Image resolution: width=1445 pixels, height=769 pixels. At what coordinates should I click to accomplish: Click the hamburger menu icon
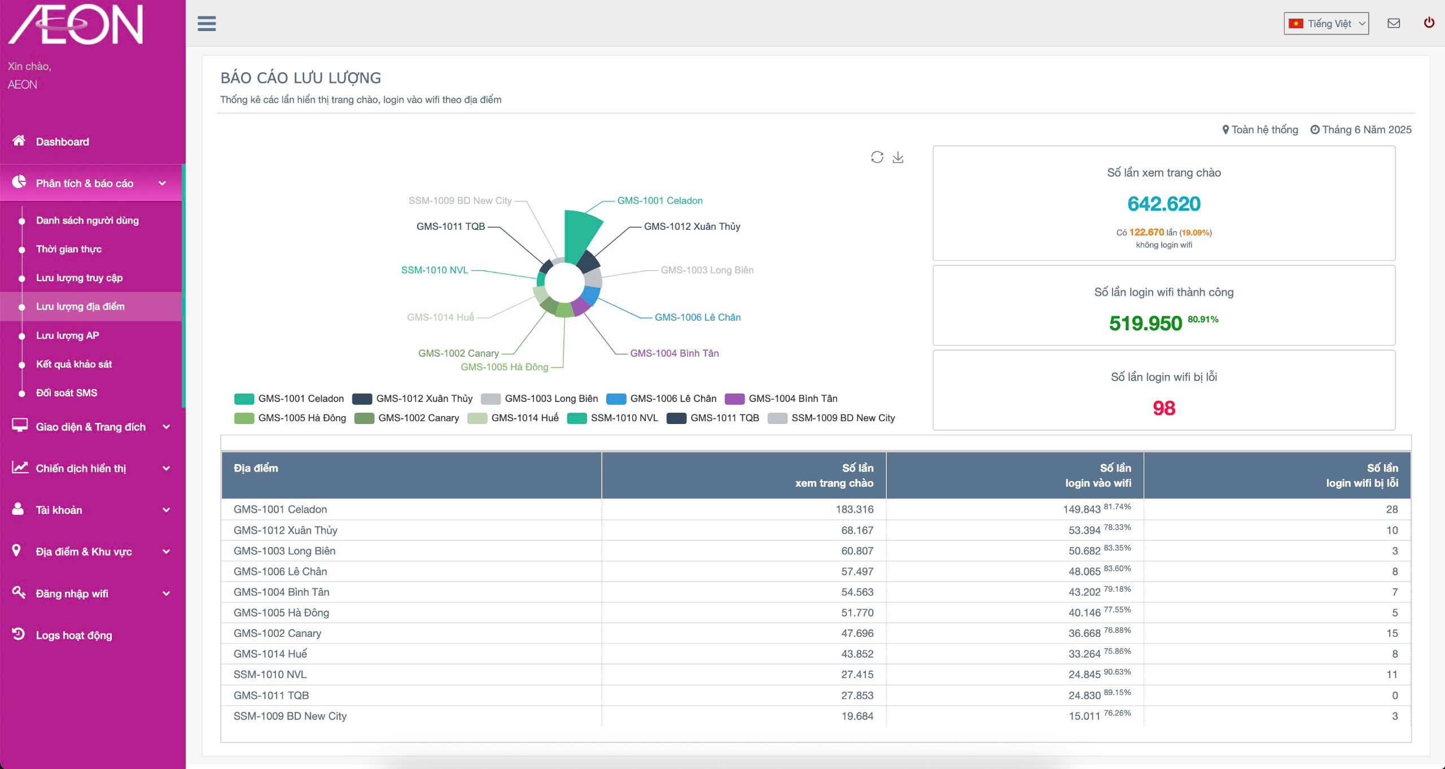207,24
